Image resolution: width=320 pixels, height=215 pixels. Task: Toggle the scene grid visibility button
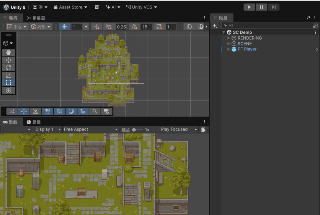point(65,27)
